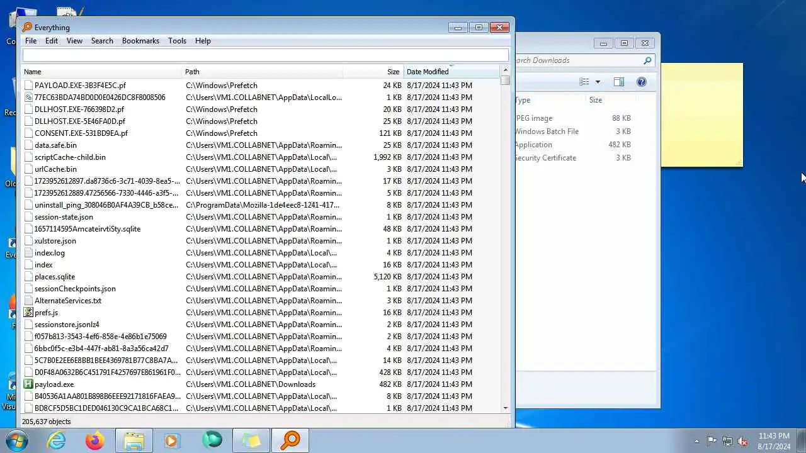Click the PAYLOAD.EXE-3B3F4E5C.pf file icon

pos(28,85)
